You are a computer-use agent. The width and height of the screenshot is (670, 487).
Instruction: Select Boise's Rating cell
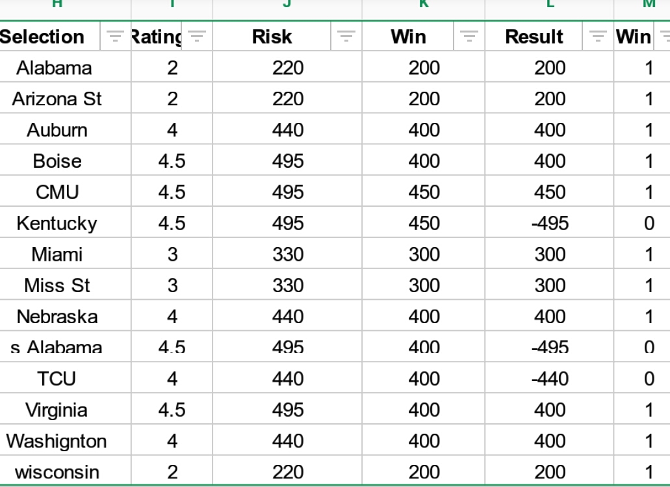tap(172, 161)
